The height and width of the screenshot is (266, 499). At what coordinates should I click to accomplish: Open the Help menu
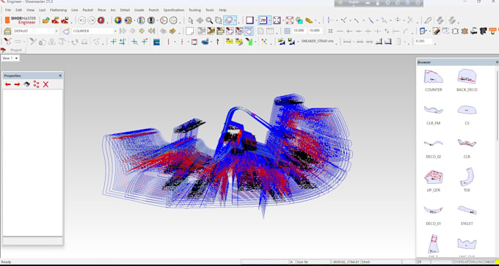pyautogui.click(x=223, y=10)
